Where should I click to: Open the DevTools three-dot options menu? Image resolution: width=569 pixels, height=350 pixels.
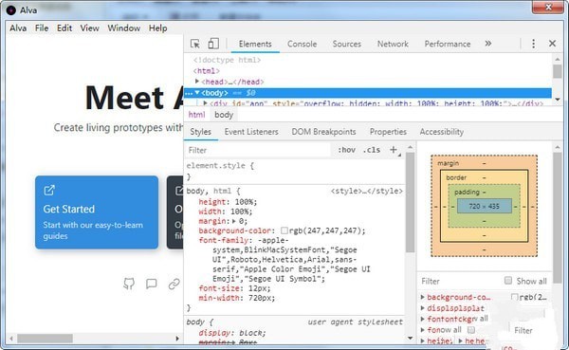point(533,44)
